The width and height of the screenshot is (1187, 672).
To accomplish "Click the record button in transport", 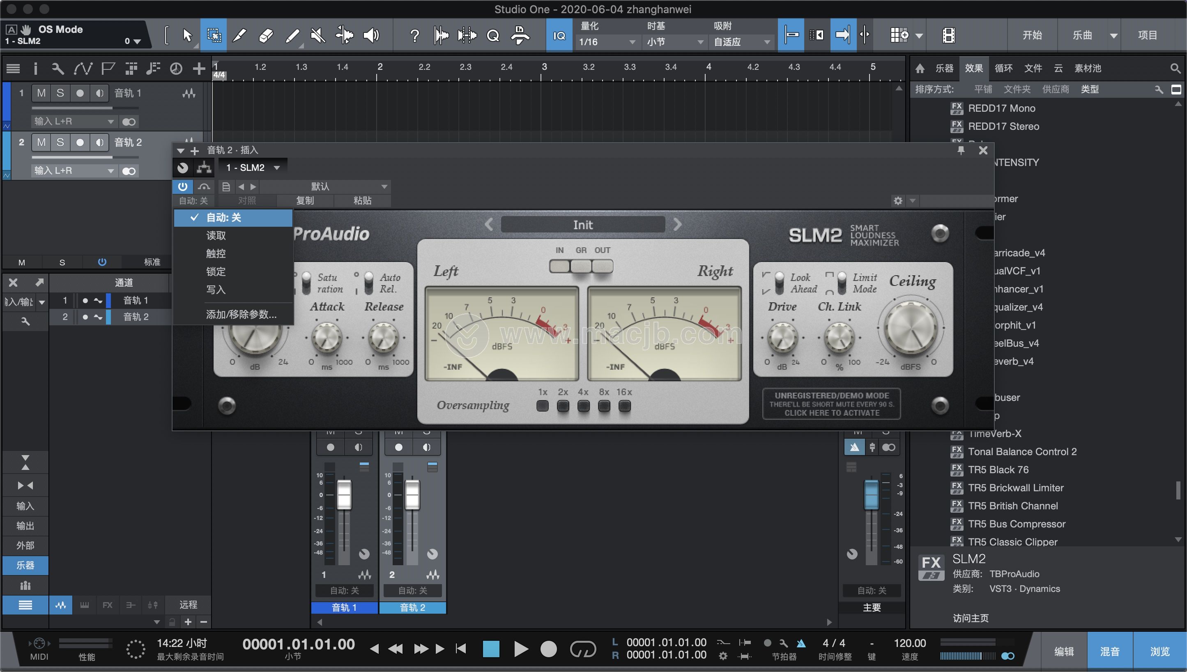I will point(549,649).
